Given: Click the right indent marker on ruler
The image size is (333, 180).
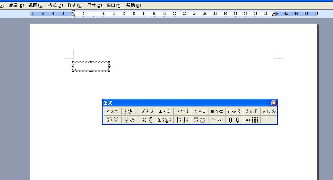Looking at the screenshot, I should [x=274, y=14].
